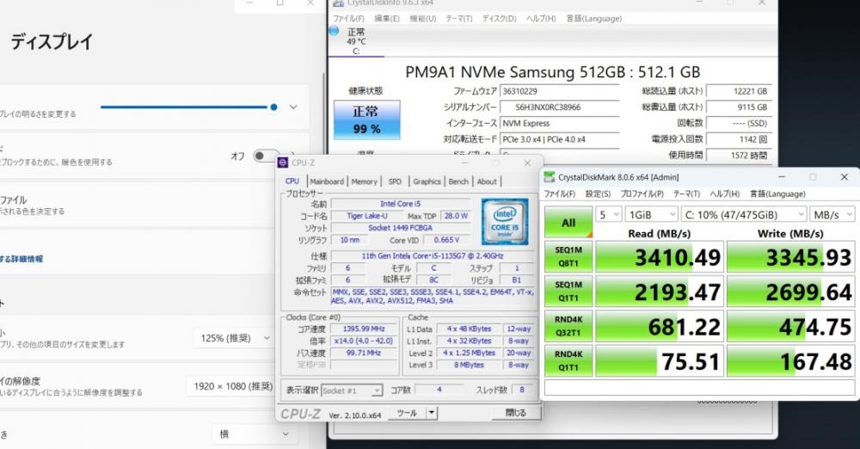
Task: Switch to the About tab in CPU-Z
Action: pyautogui.click(x=487, y=181)
